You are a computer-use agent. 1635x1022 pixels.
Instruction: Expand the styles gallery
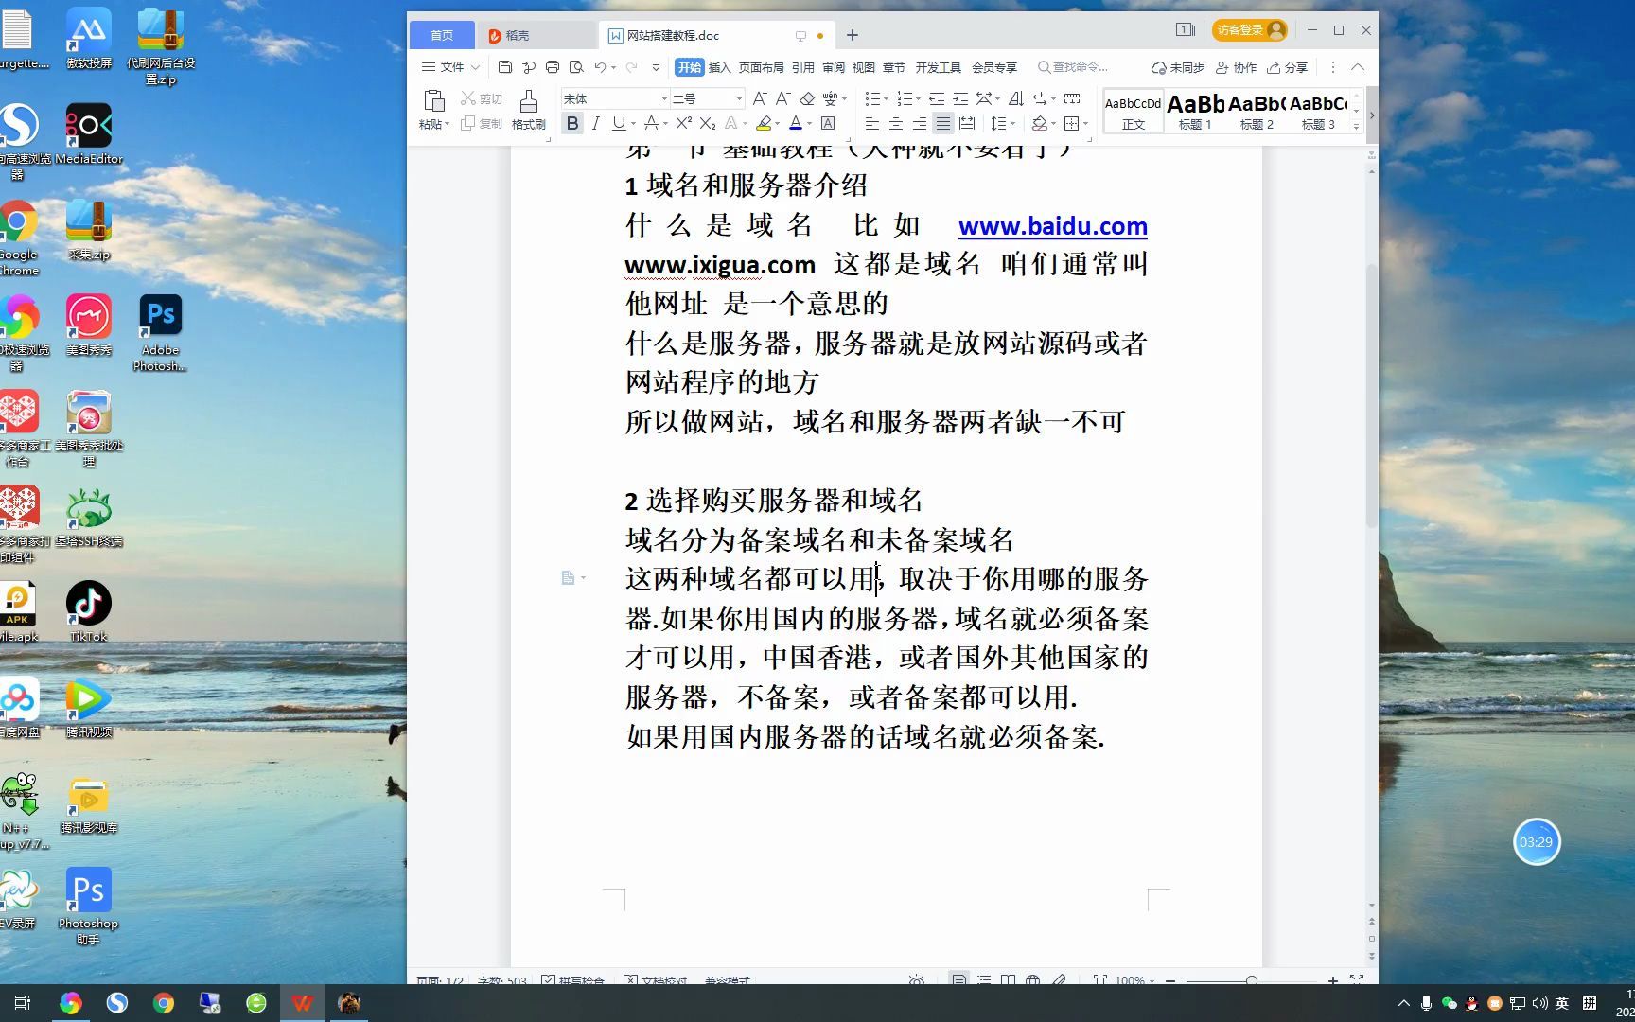1356,126
